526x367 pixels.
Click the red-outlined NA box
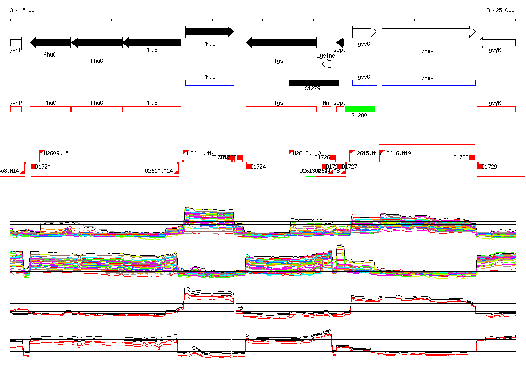[x=326, y=109]
